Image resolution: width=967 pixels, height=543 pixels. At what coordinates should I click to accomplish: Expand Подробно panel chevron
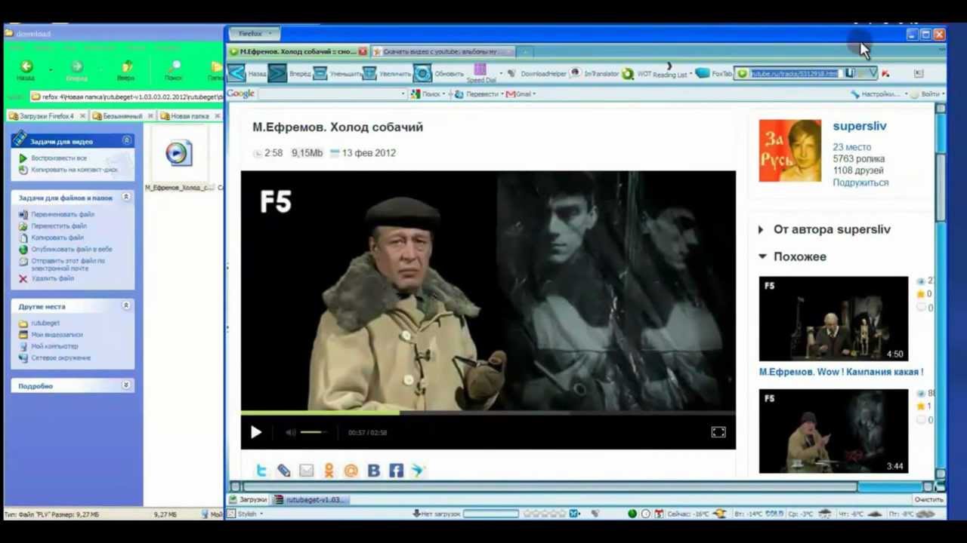point(126,385)
